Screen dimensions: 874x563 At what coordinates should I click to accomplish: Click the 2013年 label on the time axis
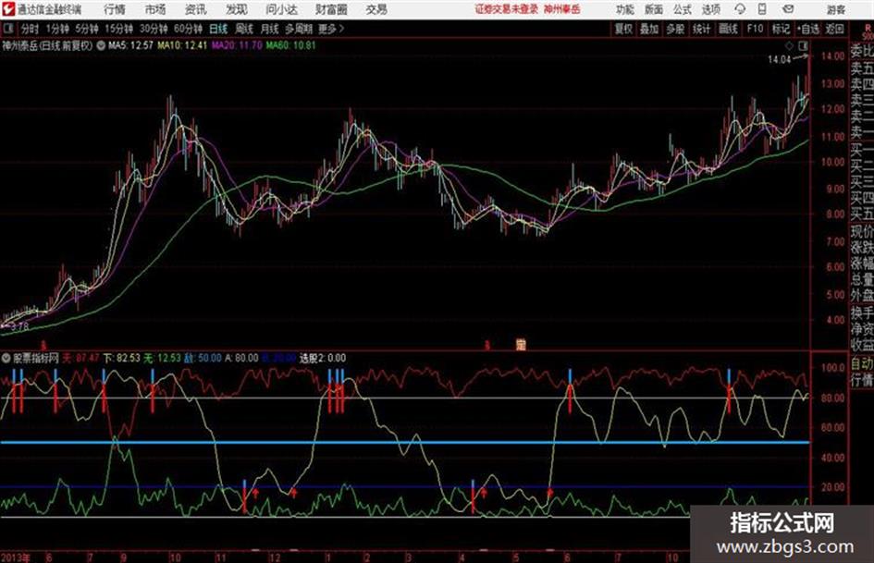pos(16,557)
